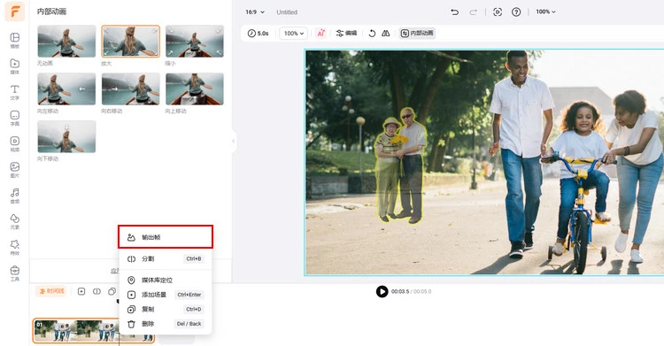Viewport: 664px width, 346px height.
Task: Flip the image with the mirror icon
Action: point(385,33)
